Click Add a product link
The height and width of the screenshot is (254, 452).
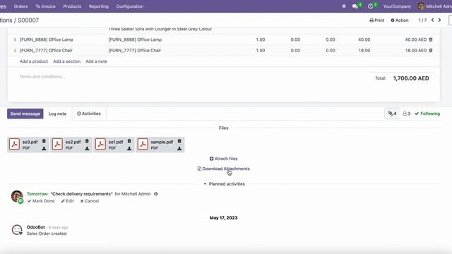click(x=34, y=61)
